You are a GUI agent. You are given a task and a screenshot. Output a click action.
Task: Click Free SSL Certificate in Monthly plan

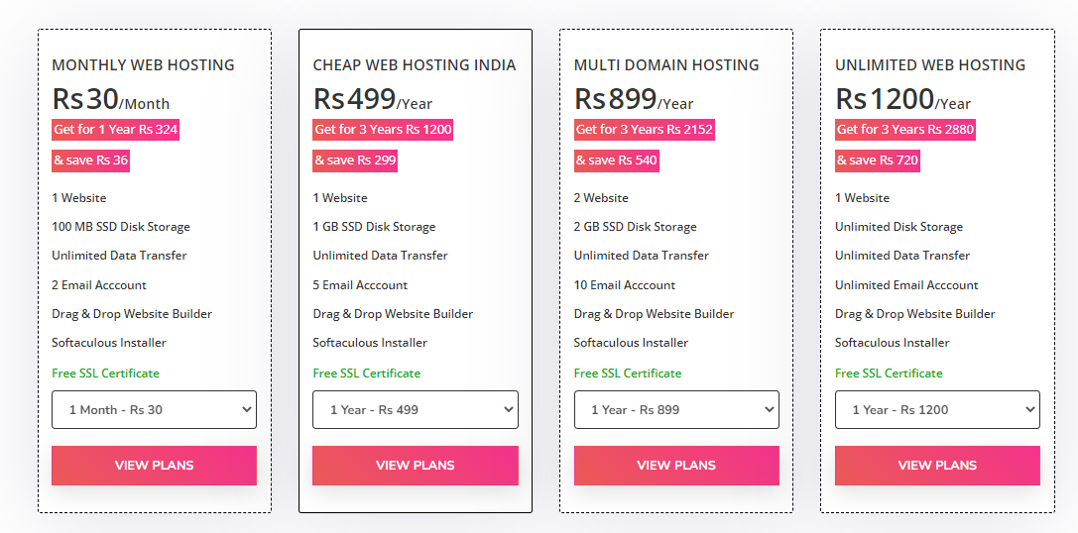click(x=105, y=373)
